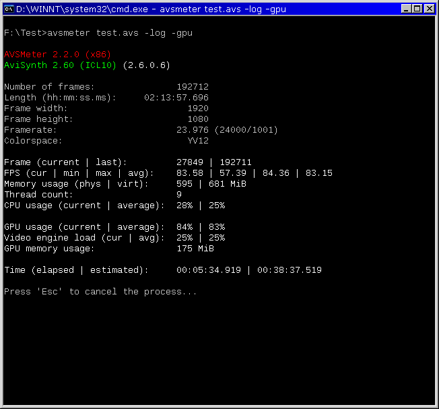Click the 'Length (hh:mm:ss.ms):' label
This screenshot has height=409, width=439.
pyautogui.click(x=60, y=98)
